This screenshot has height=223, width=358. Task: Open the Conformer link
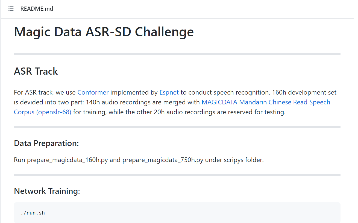[x=93, y=92]
